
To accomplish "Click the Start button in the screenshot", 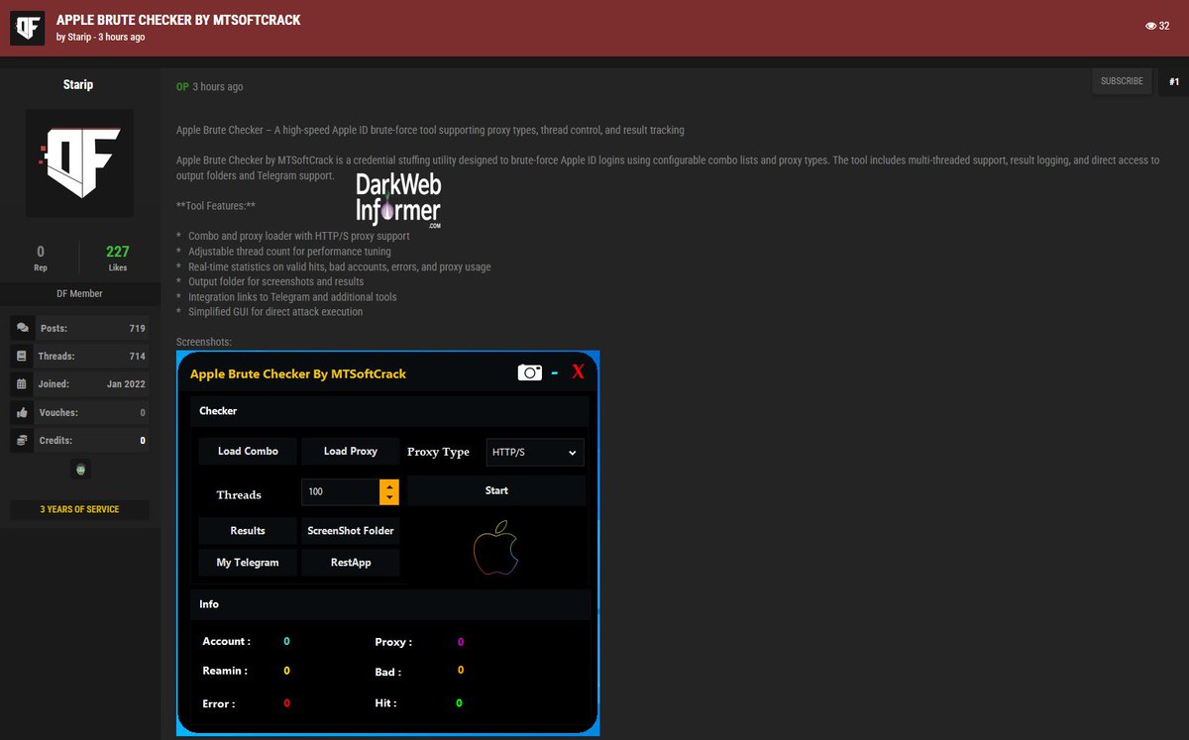I will coord(496,490).
